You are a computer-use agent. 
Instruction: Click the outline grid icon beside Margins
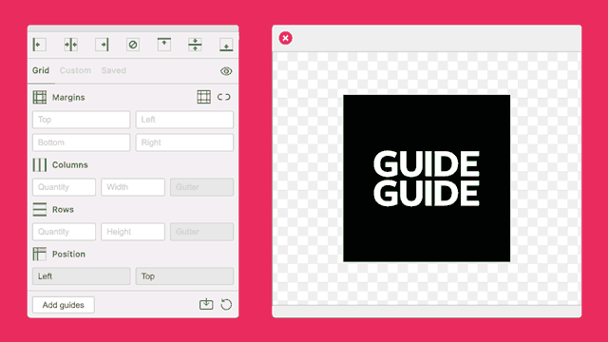click(203, 97)
